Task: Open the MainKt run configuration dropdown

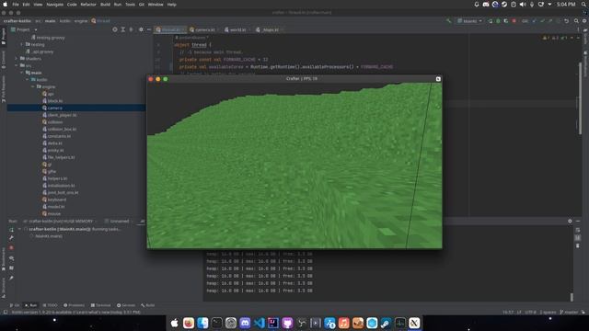Action: 469,21
